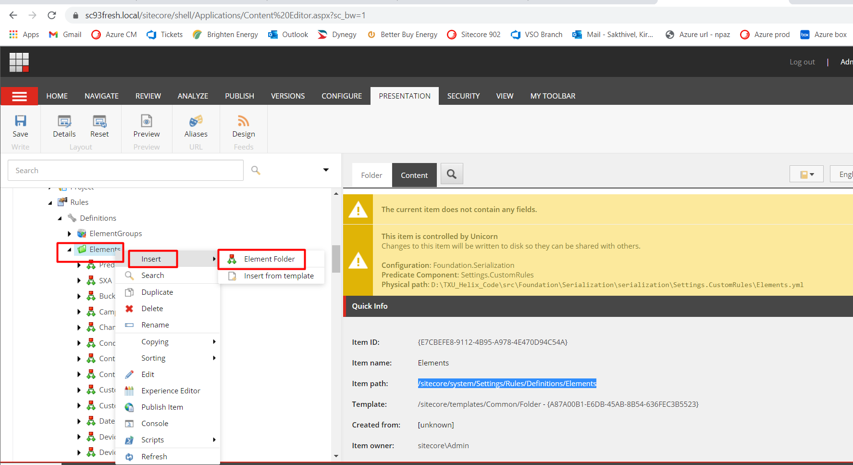
Task: Open the MY TOOLBAR ribbon tab
Action: [x=553, y=96]
